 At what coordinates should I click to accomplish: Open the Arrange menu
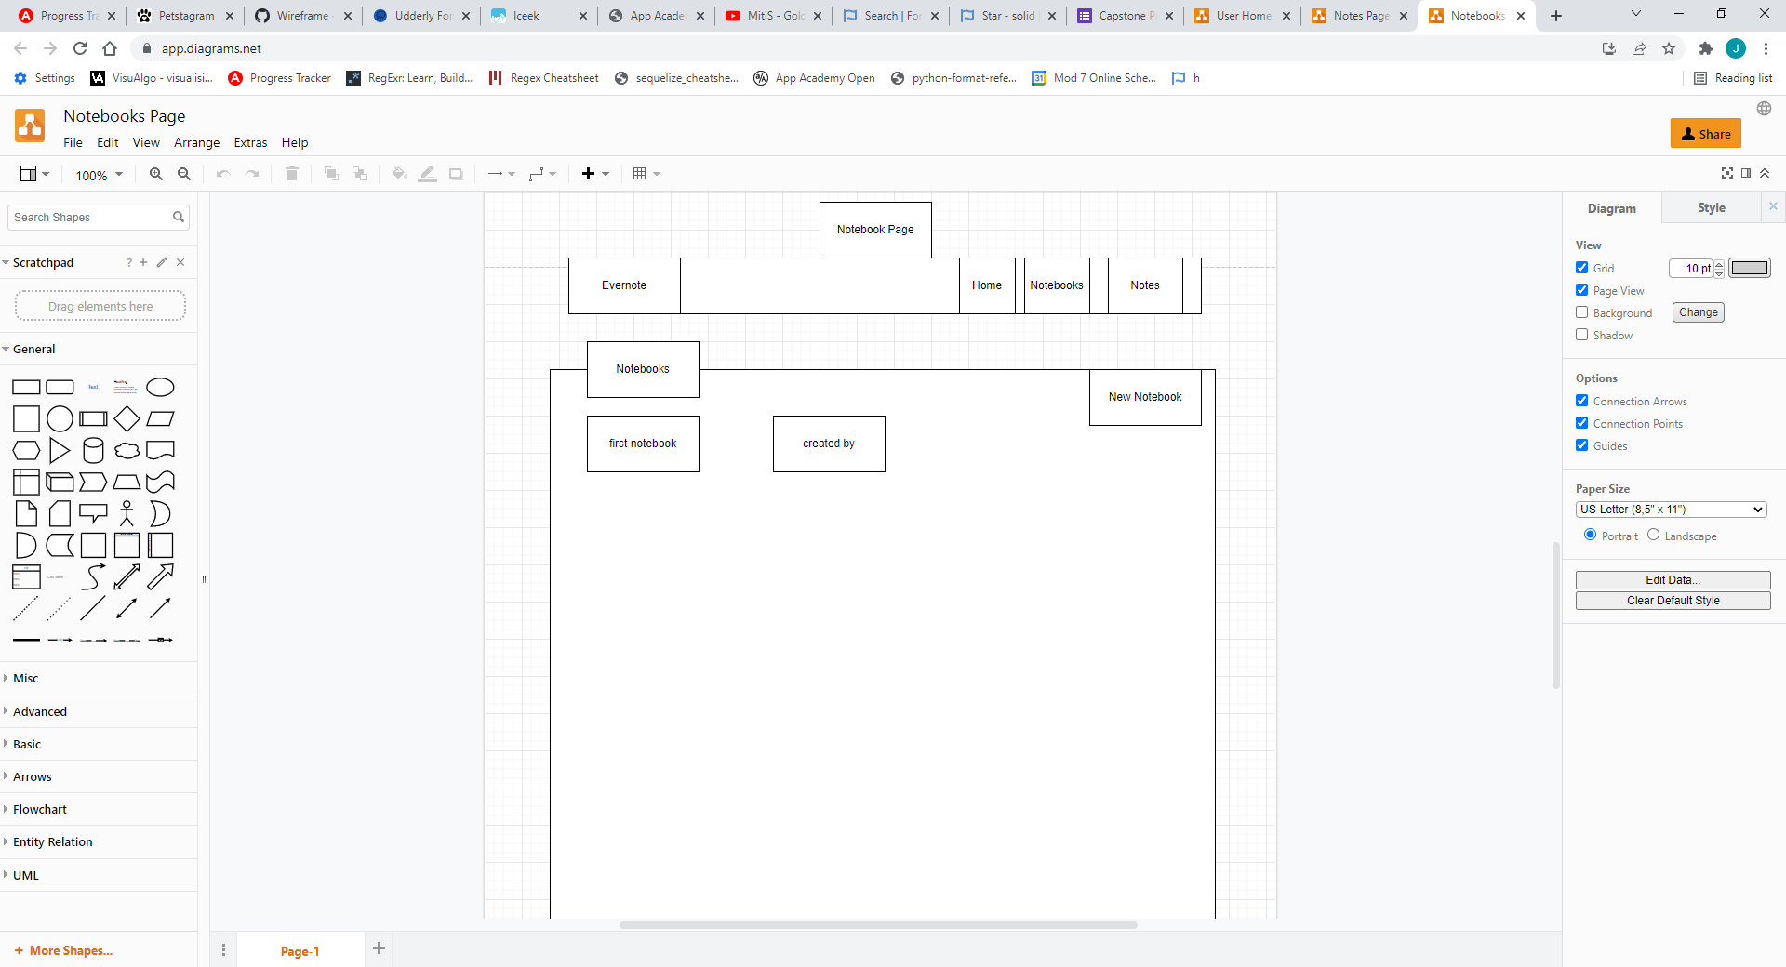(x=197, y=142)
